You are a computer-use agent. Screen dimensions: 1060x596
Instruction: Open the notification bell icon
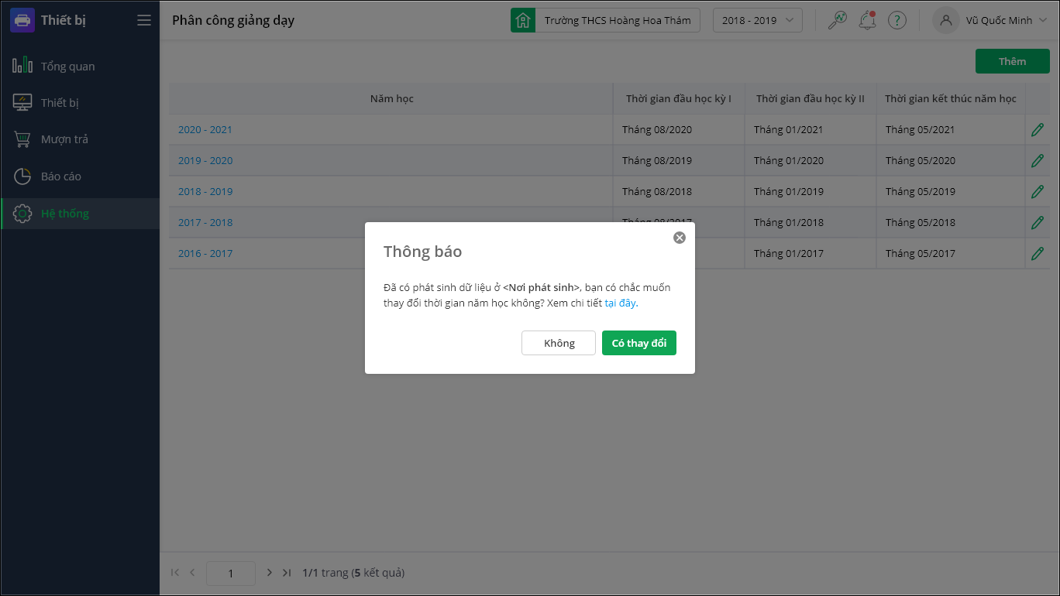click(x=867, y=20)
